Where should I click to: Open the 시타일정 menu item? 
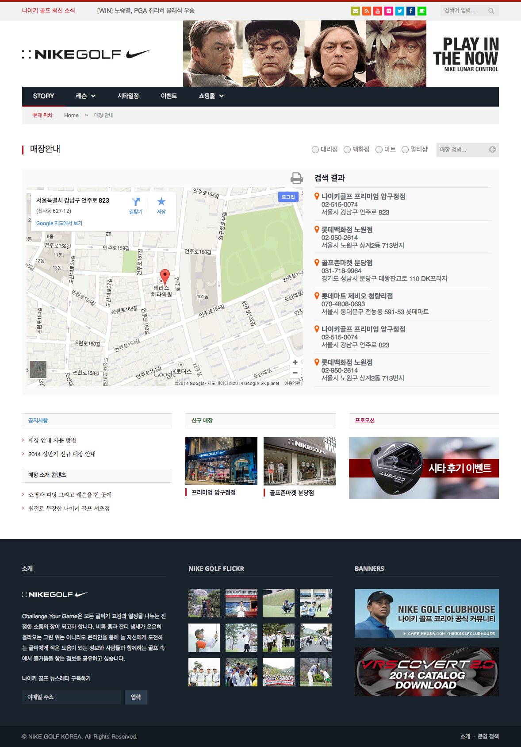(128, 96)
